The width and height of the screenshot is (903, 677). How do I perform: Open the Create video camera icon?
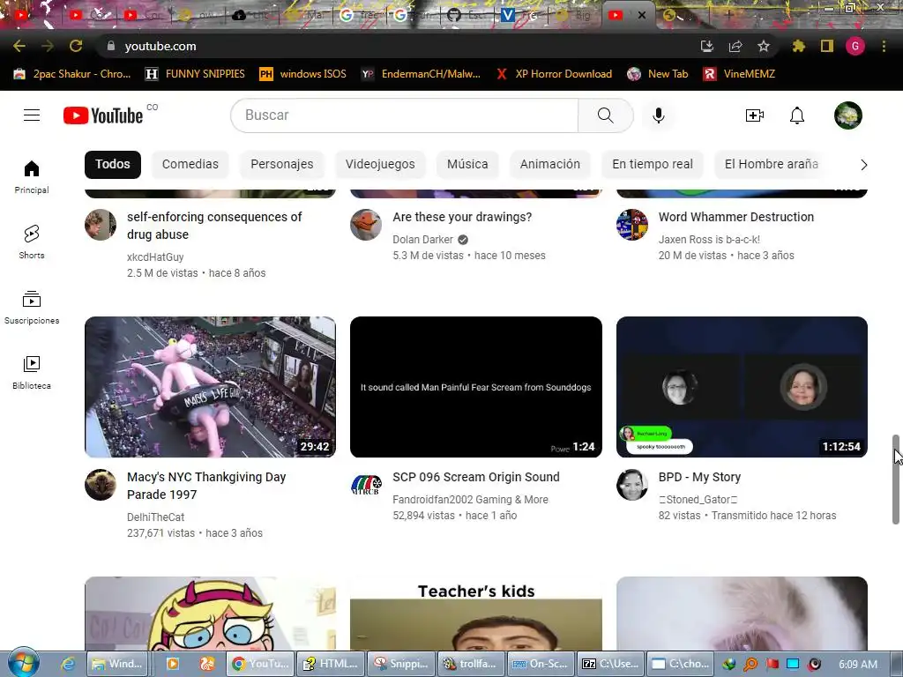click(x=755, y=115)
